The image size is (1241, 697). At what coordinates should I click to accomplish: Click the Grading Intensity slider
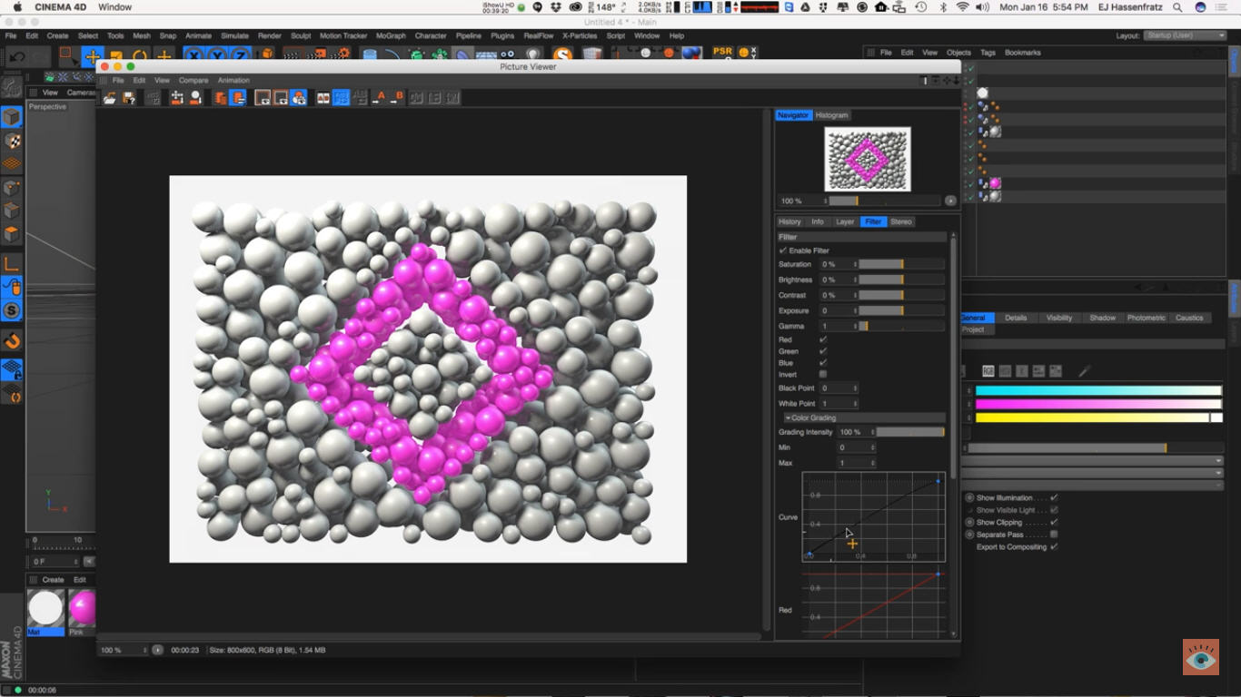pyautogui.click(x=908, y=432)
